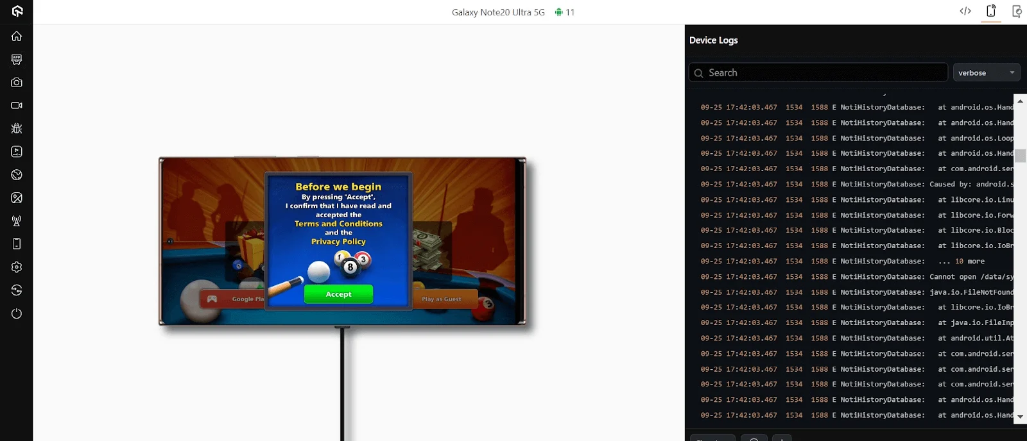Click the 'Before we begin' dialog title
The height and width of the screenshot is (441, 1027).
[338, 187]
